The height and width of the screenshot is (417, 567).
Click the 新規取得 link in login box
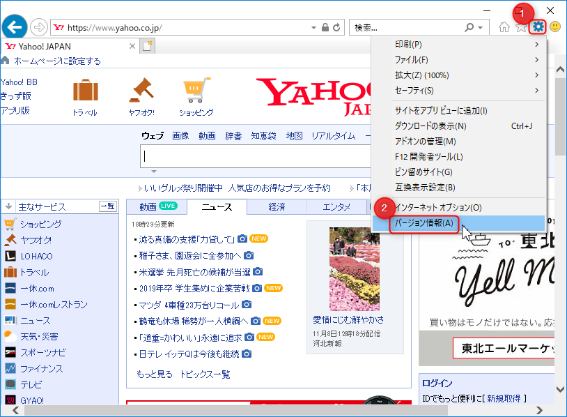click(504, 399)
